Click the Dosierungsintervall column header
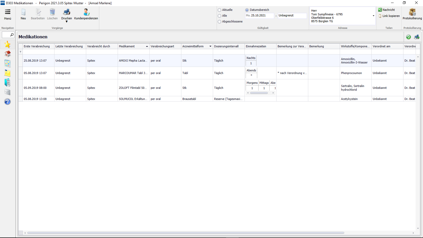 pos(226,46)
